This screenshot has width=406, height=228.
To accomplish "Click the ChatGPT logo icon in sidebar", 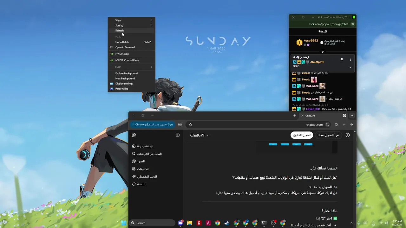I will point(134,135).
